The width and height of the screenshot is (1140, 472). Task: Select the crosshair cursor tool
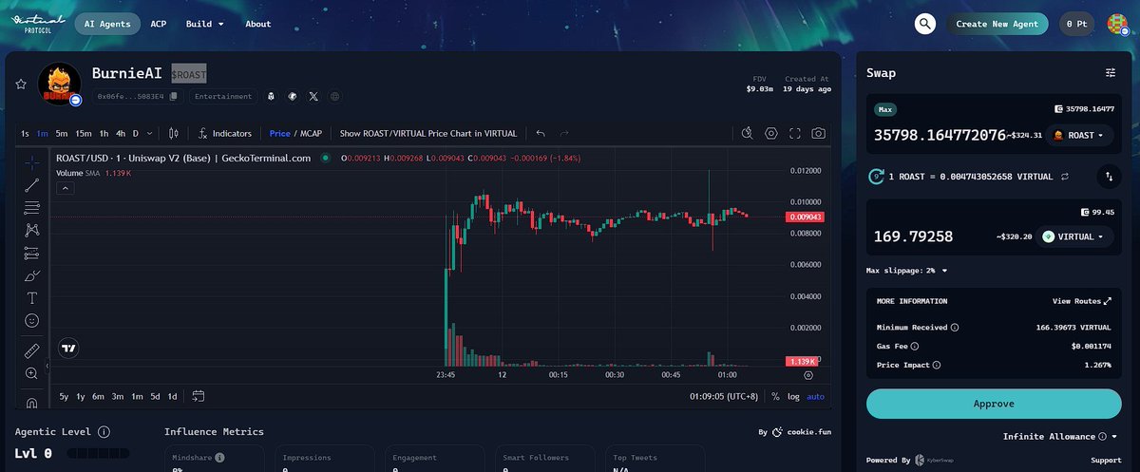31,162
